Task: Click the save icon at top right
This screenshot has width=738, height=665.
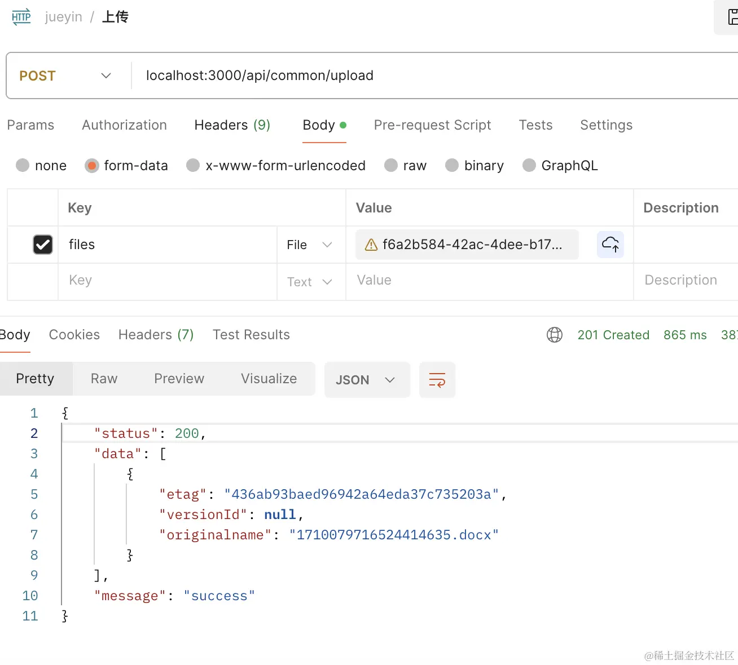Action: click(732, 17)
